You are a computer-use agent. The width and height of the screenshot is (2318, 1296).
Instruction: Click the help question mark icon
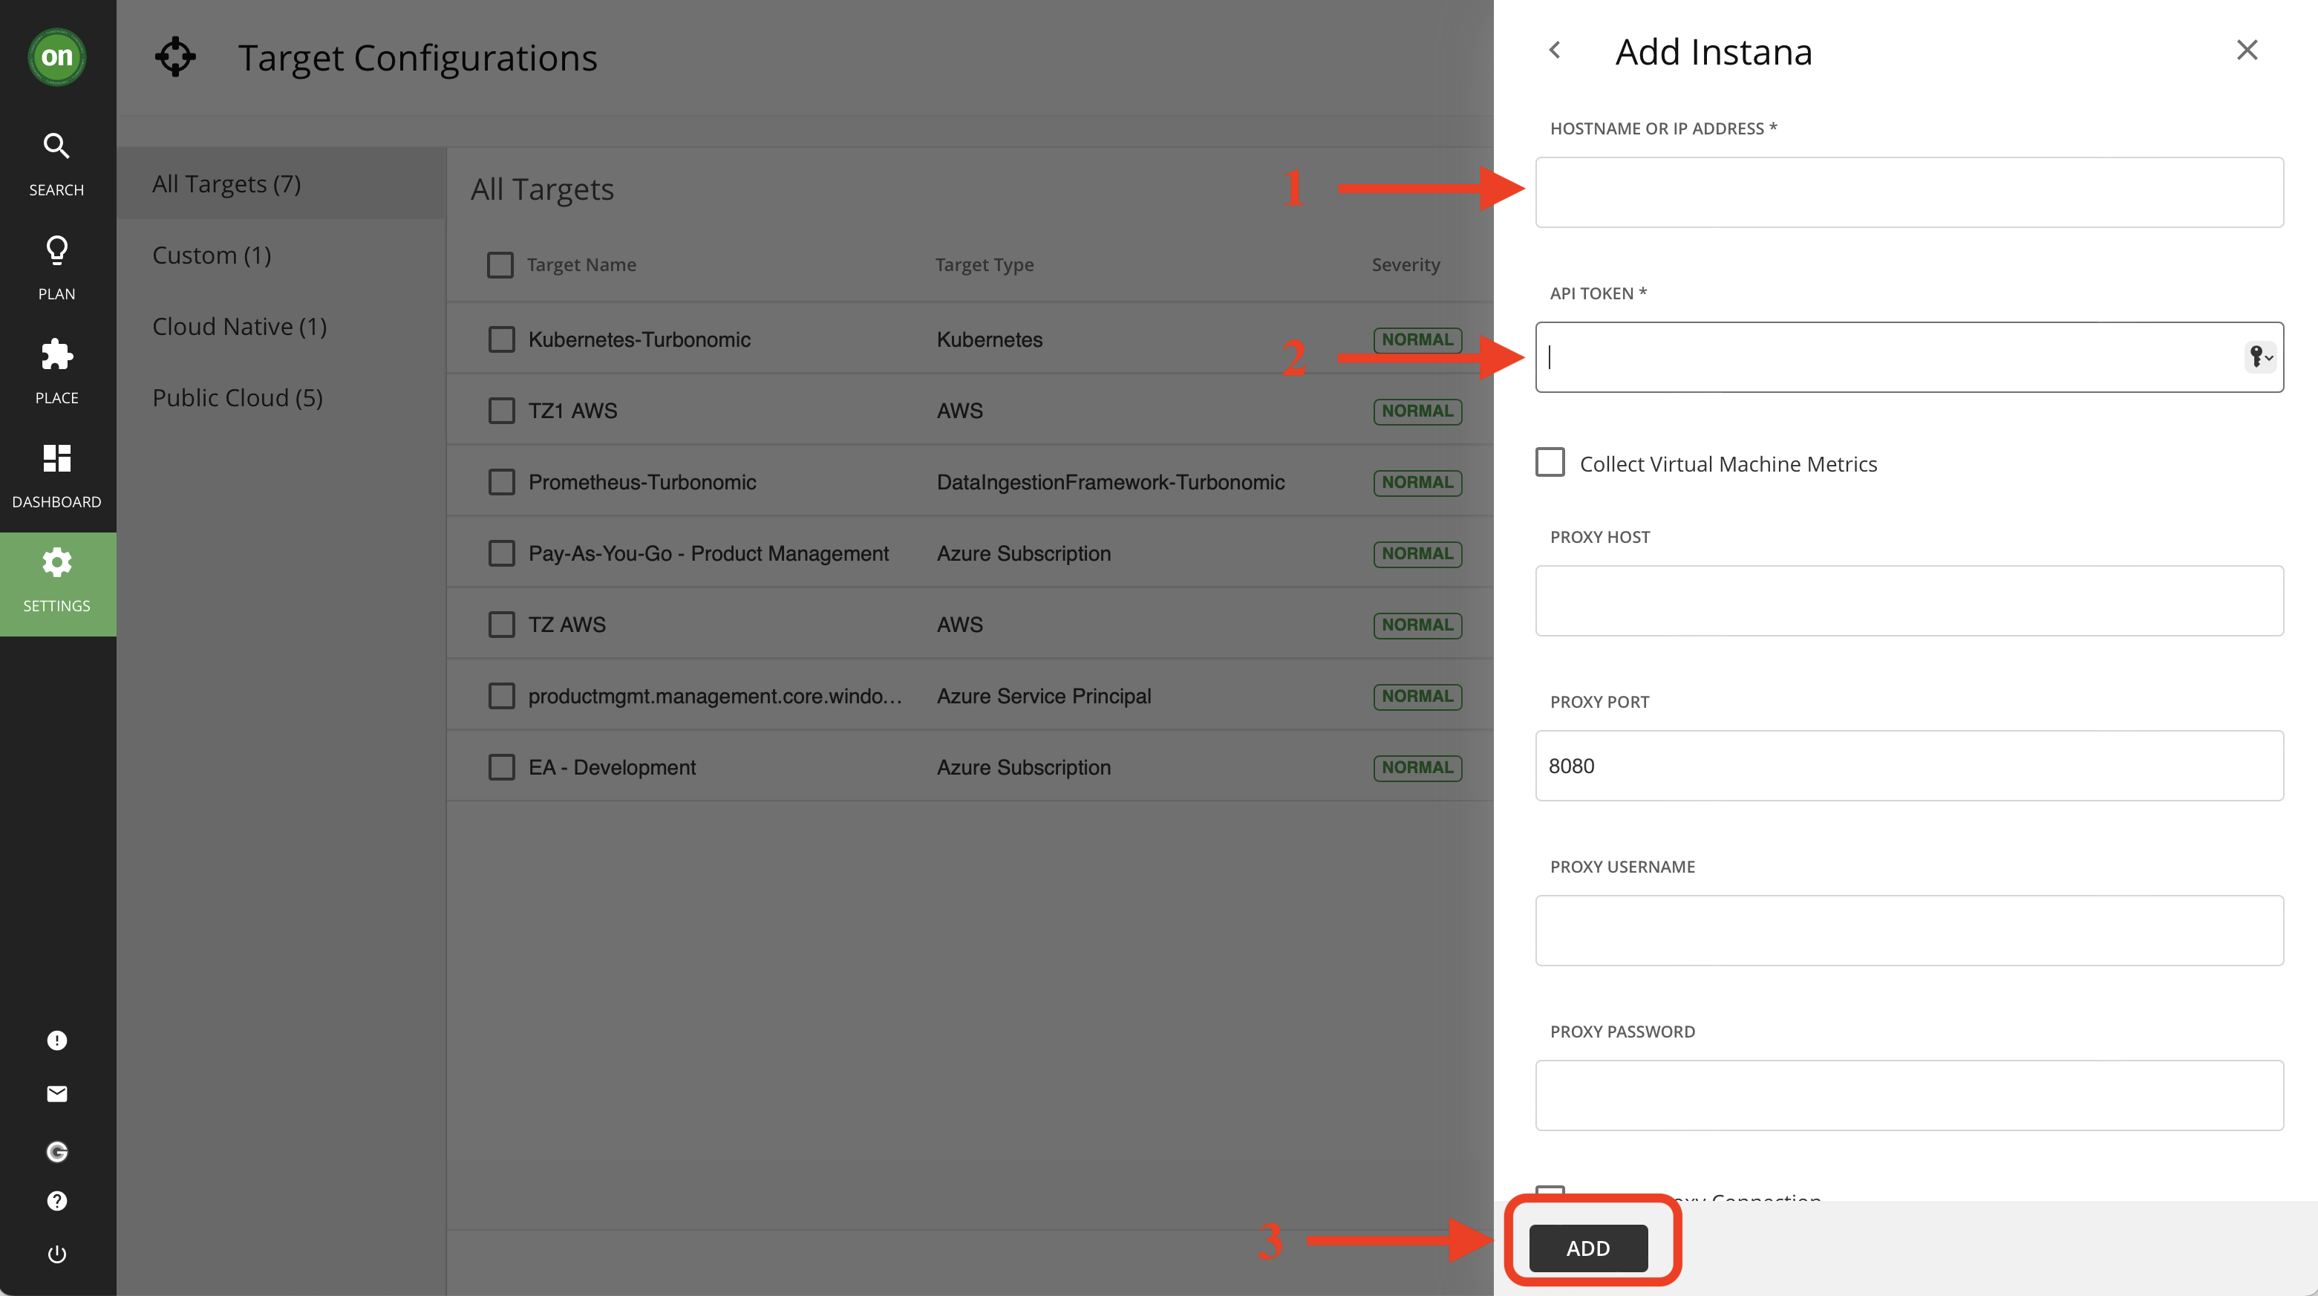[x=56, y=1201]
